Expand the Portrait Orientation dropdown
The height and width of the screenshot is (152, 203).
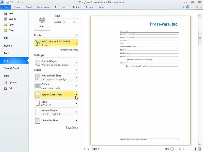[x=56, y=95]
